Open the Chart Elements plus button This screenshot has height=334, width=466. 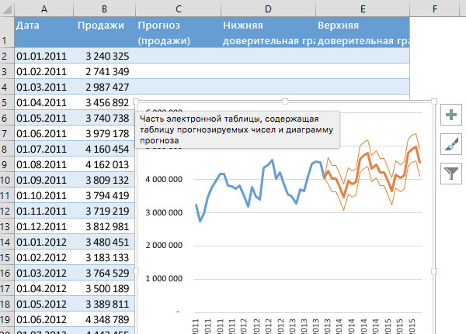pos(451,115)
